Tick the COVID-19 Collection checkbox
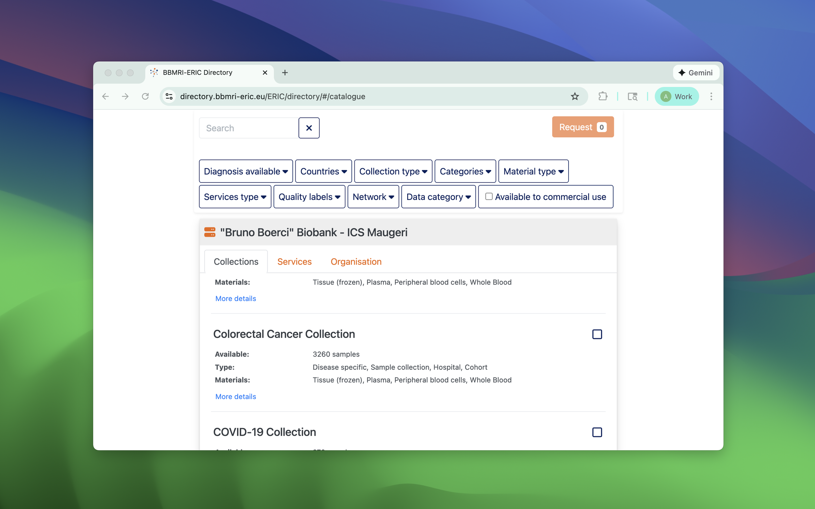This screenshot has height=509, width=815. pos(597,432)
